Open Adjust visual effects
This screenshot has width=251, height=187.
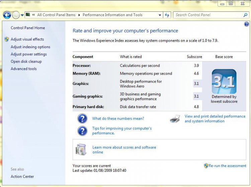point(27,39)
